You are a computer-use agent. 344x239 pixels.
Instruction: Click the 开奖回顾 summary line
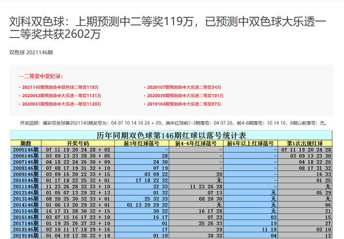coord(174,123)
